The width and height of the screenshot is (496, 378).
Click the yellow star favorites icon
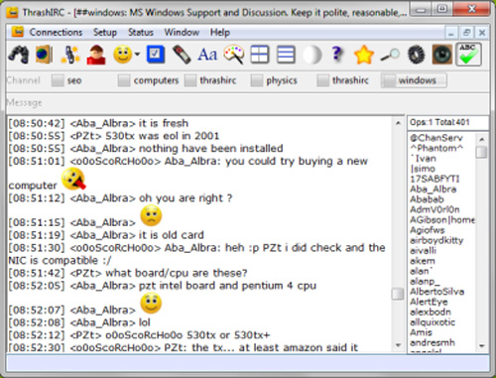[363, 55]
